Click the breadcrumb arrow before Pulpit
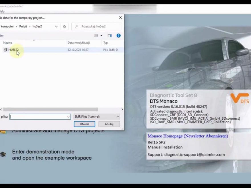251x188 pixels. point(17,26)
